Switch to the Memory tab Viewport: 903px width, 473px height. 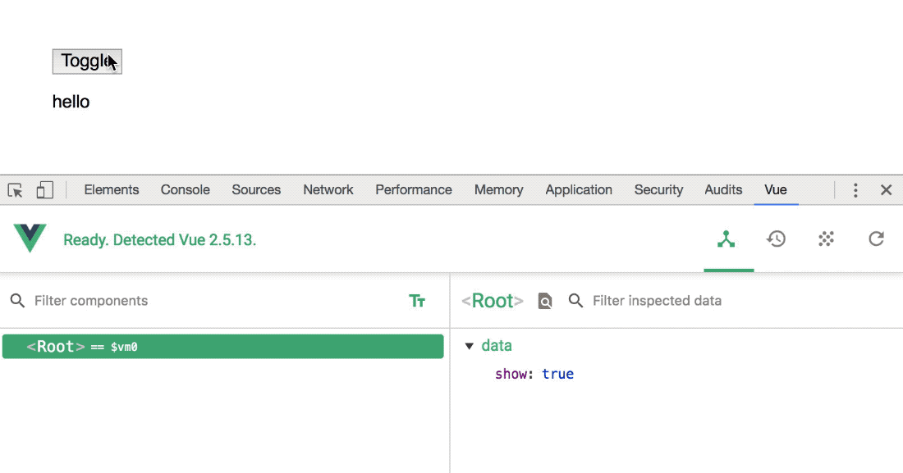(498, 190)
